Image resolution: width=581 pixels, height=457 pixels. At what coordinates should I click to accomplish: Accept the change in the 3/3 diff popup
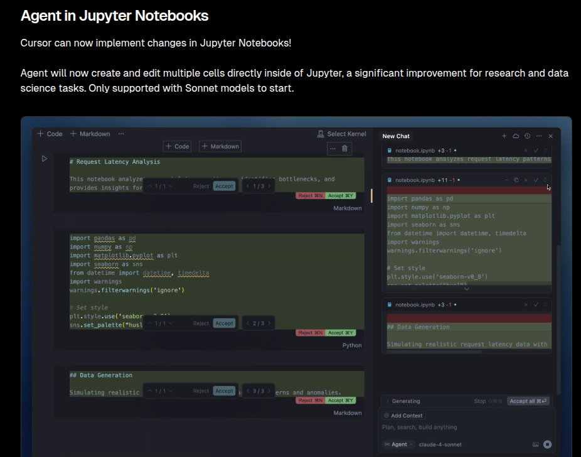click(224, 390)
